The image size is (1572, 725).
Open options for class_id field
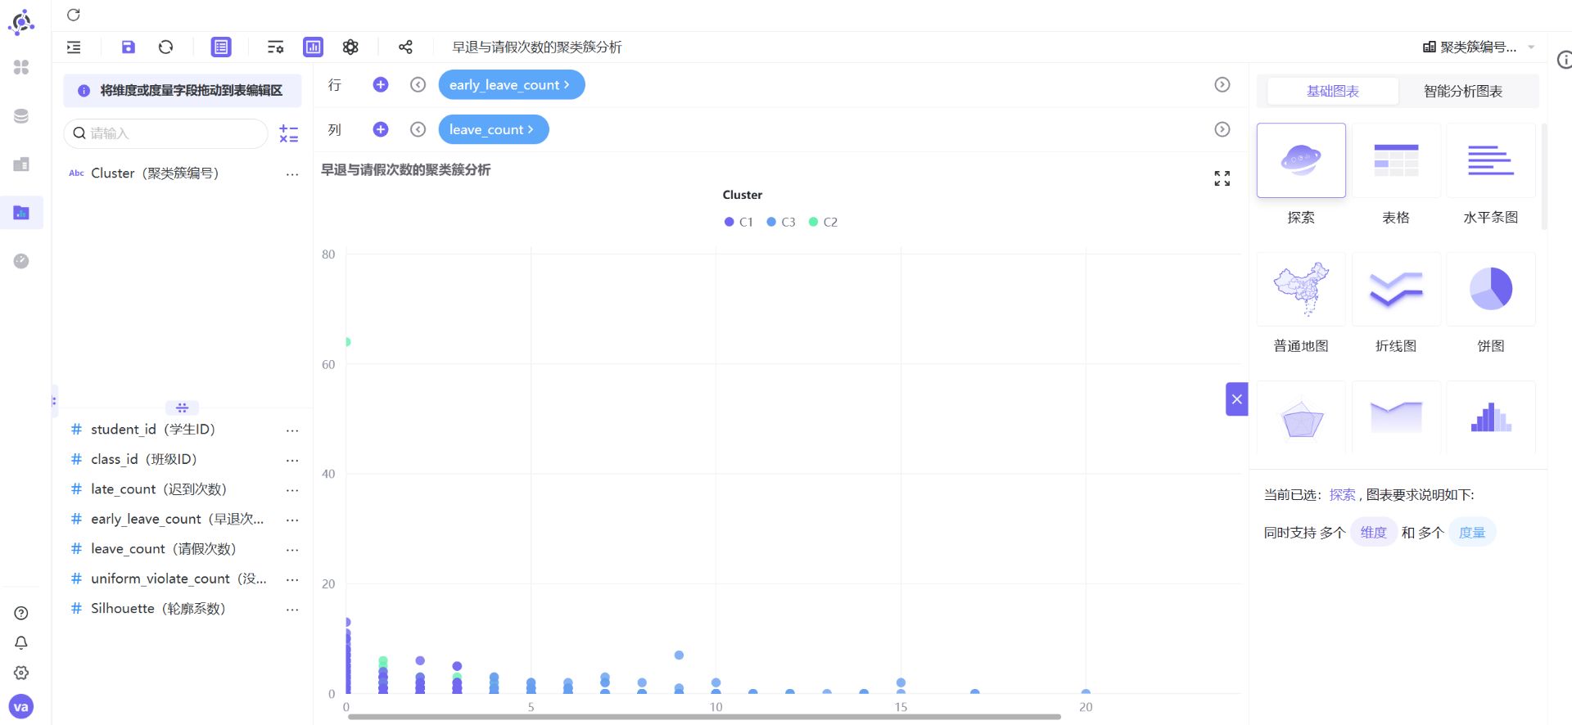point(292,461)
